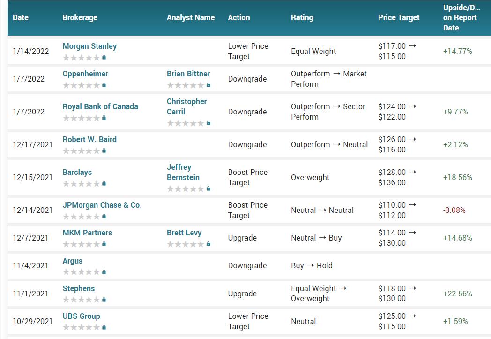The image size is (491, 339).
Task: Select the Downgrade action in Argus row
Action: 247,266
